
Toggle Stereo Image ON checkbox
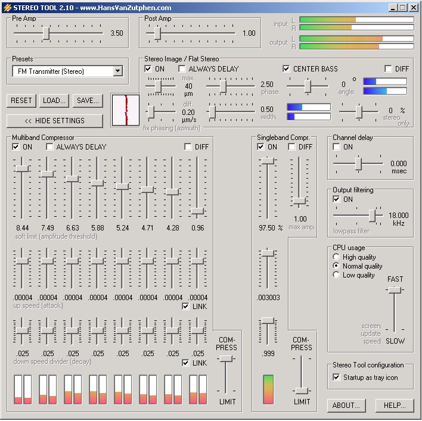[148, 69]
